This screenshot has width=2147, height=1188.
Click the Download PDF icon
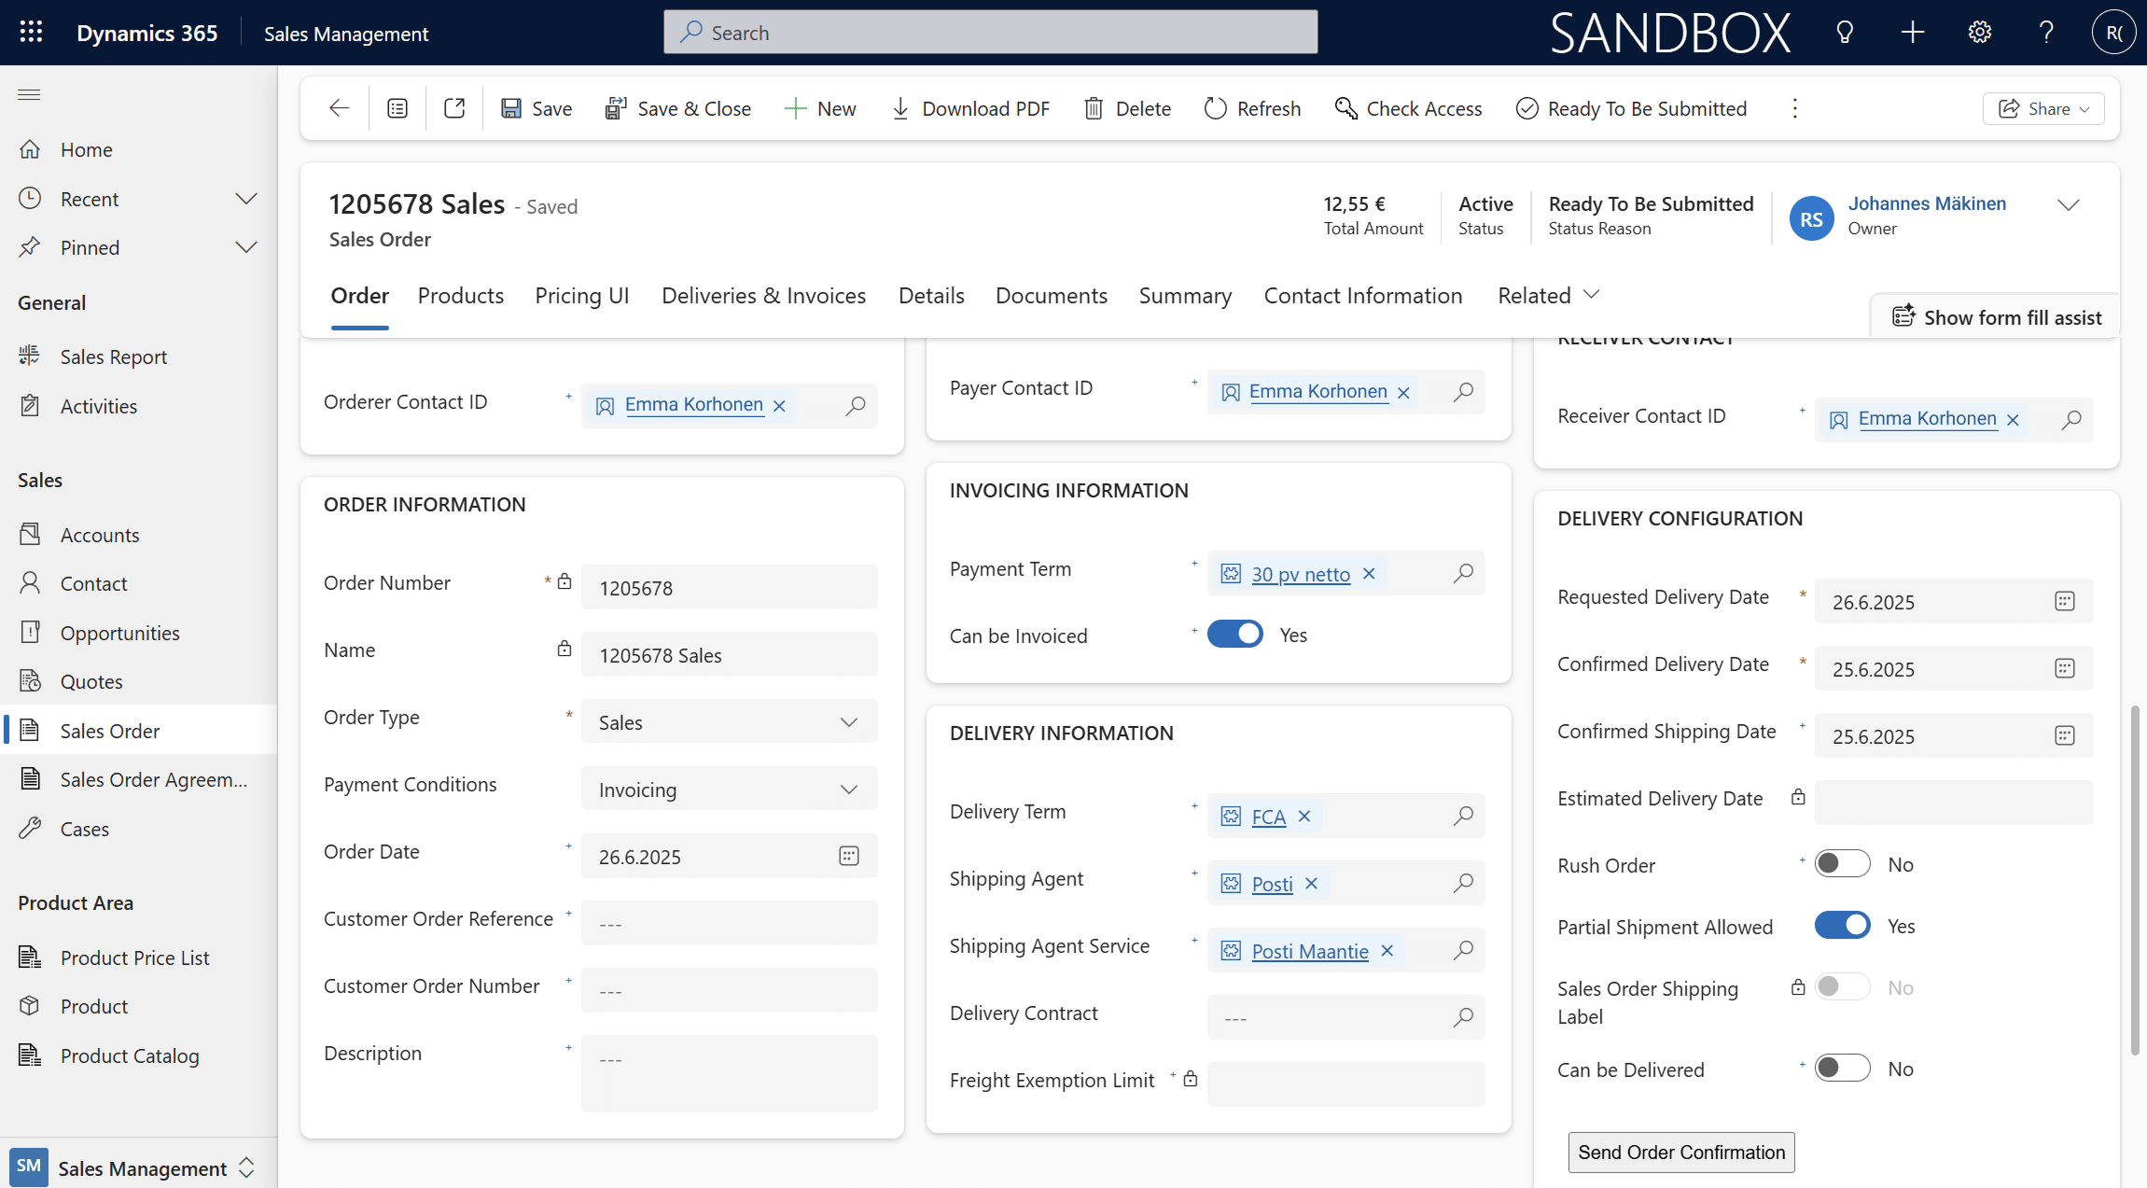899,108
